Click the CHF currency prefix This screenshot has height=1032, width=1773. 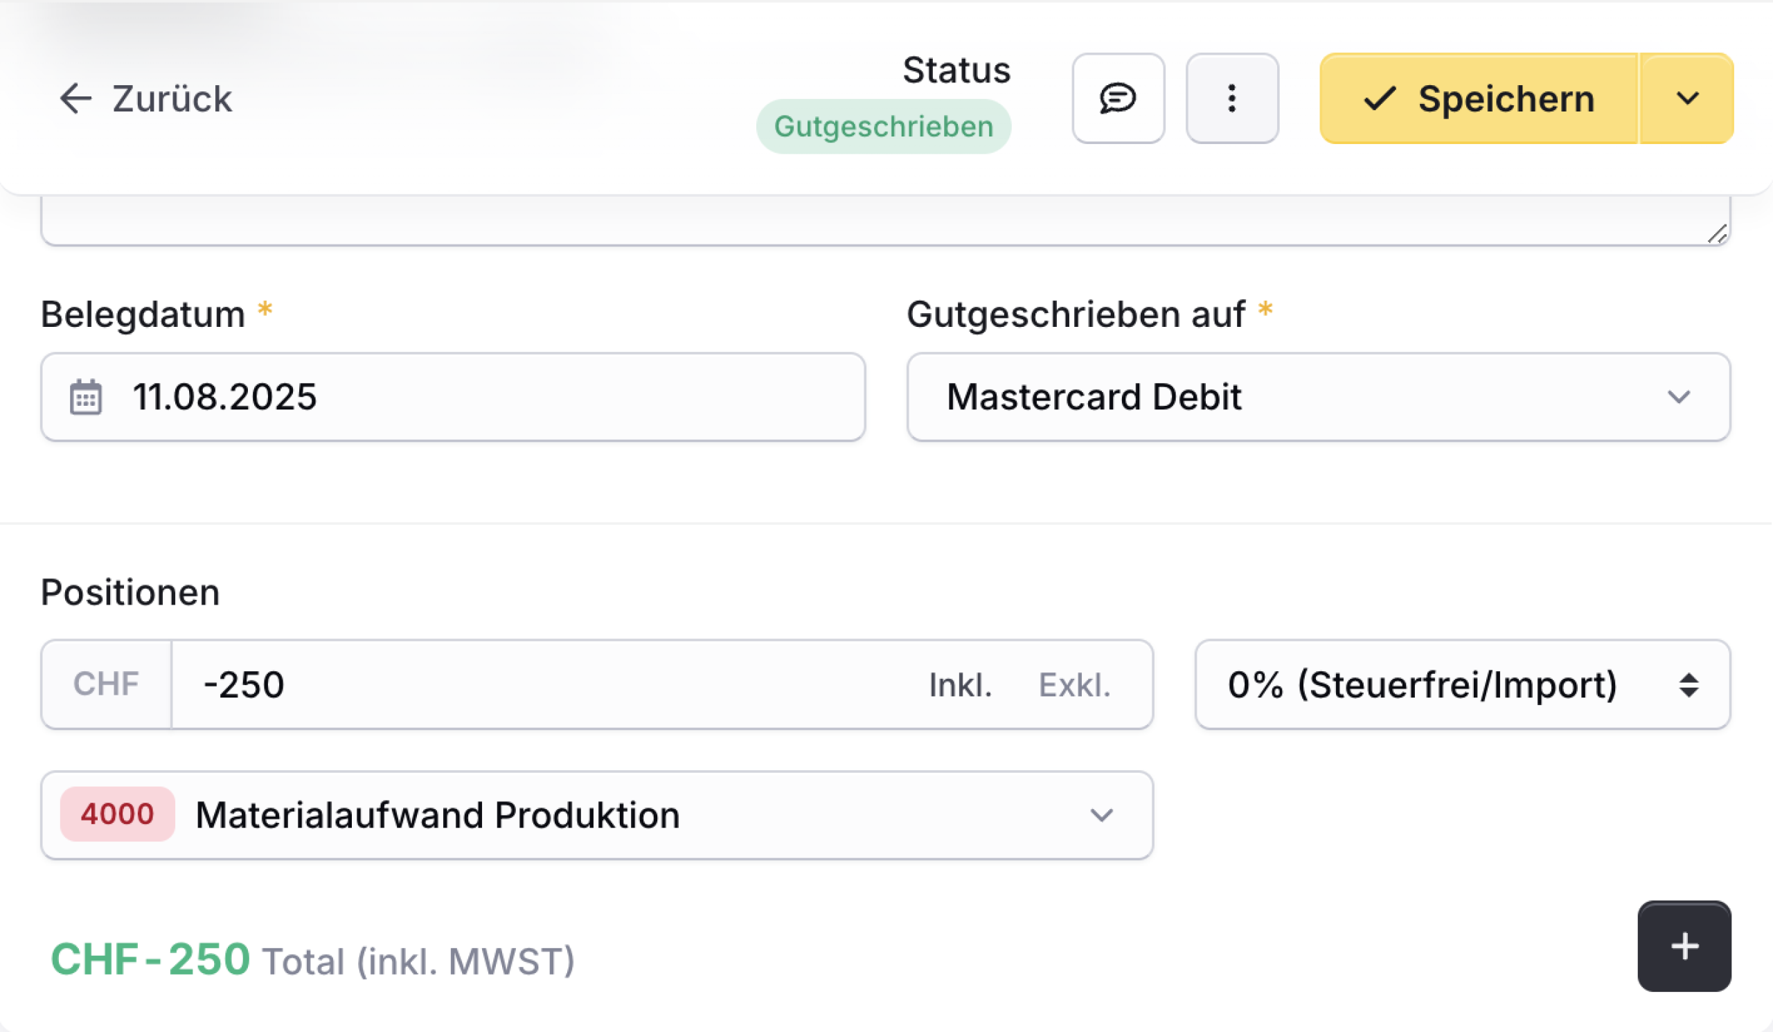pos(106,684)
